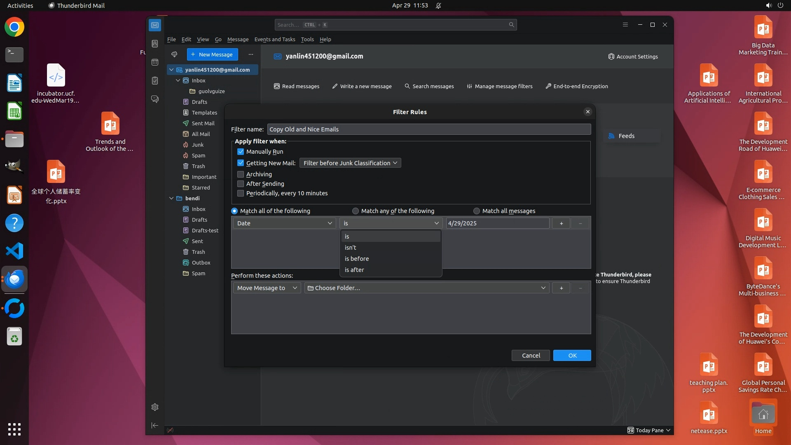Expand the Choose Folder dropdown

coord(426,288)
